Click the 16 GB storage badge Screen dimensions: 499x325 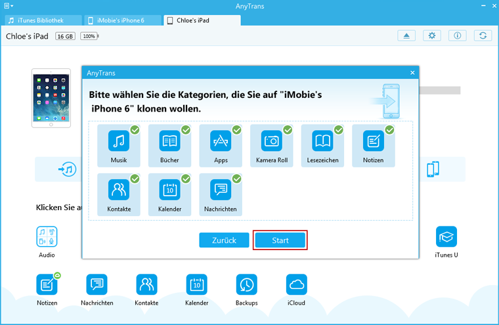tap(65, 36)
